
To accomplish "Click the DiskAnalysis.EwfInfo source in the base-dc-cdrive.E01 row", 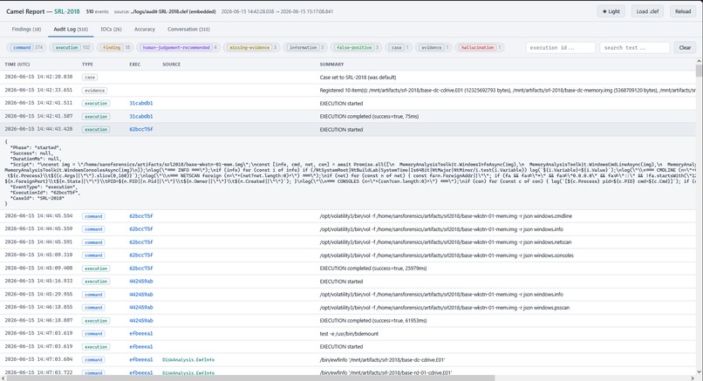I will 188,359.
